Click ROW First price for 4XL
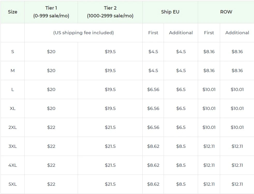Screen dimensions: 254x194 (x=209, y=165)
